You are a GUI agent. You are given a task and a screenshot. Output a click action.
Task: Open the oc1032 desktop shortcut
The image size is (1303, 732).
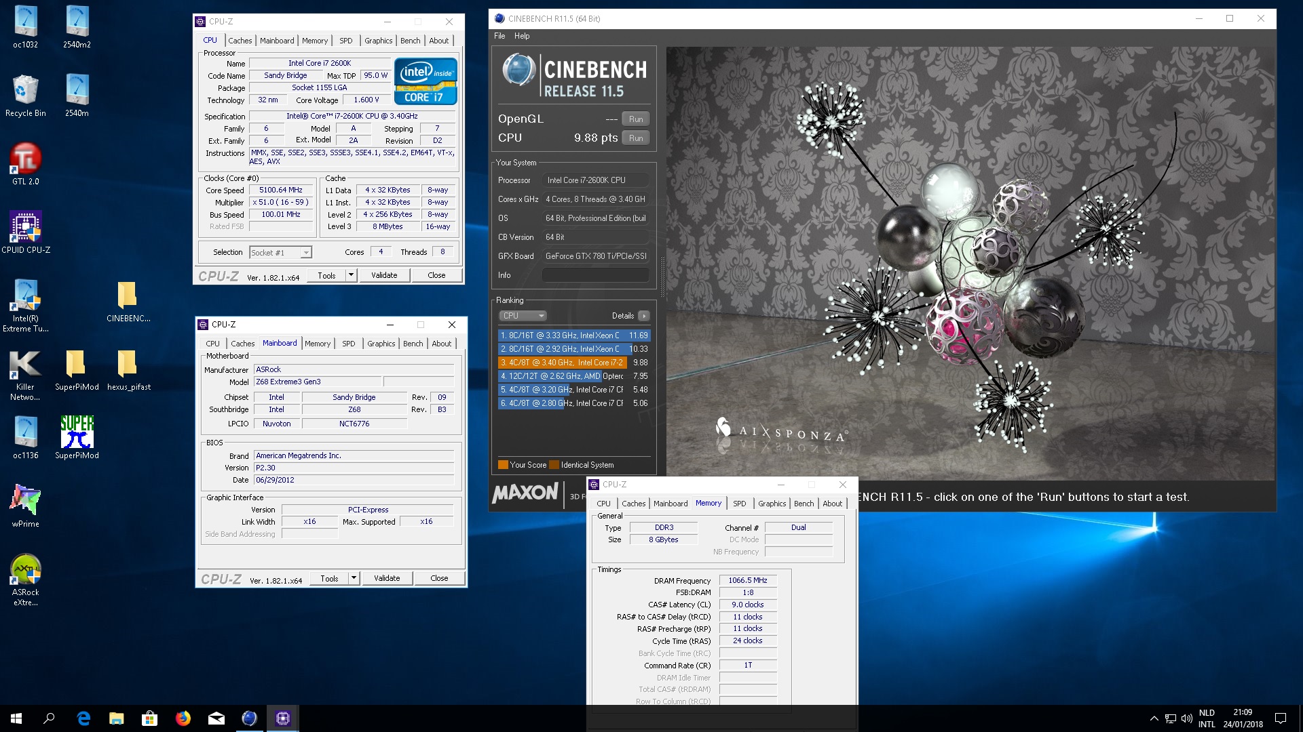pyautogui.click(x=26, y=27)
